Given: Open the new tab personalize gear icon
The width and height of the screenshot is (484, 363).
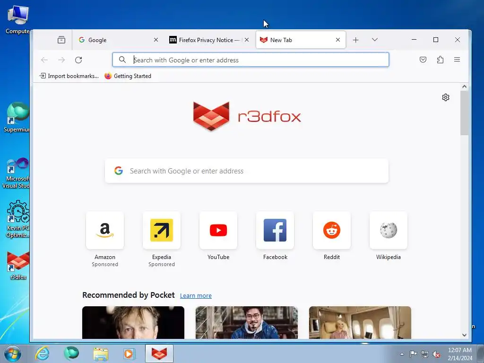Looking at the screenshot, I should tap(445, 97).
